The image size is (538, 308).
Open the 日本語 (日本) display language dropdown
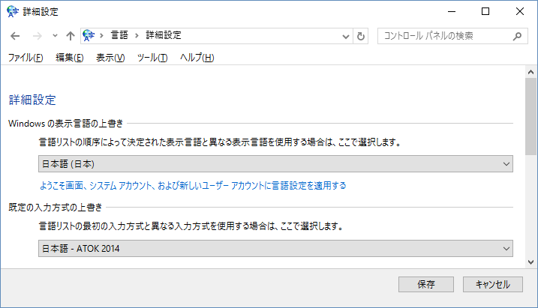pos(275,164)
